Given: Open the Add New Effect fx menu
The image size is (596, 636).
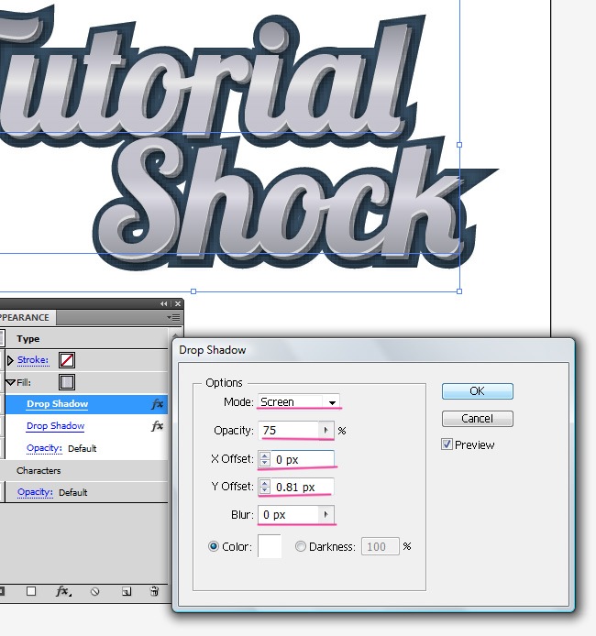Looking at the screenshot, I should [63, 591].
